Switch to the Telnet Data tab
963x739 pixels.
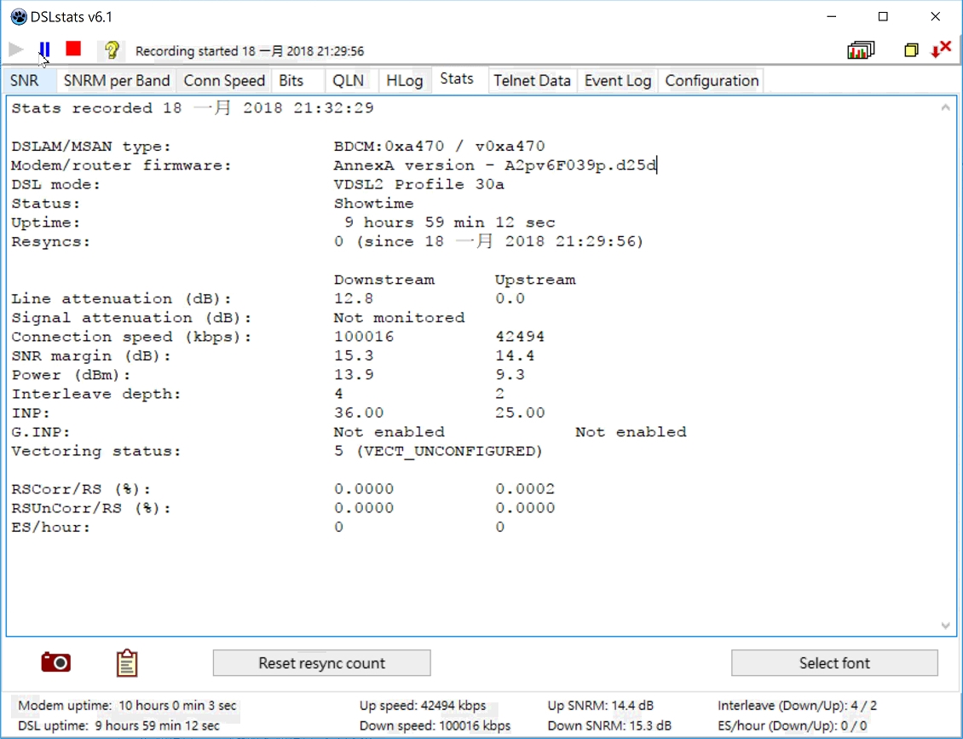(532, 81)
